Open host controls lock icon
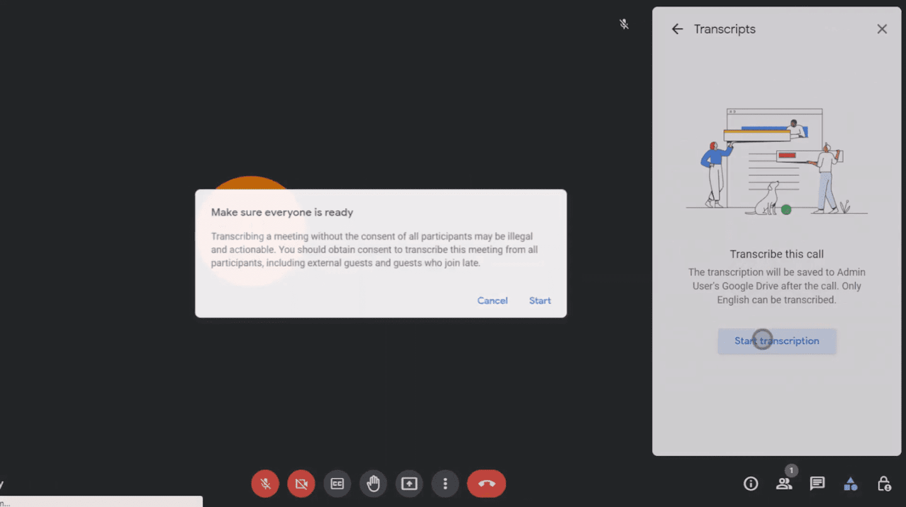Image resolution: width=906 pixels, height=507 pixels. coord(884,483)
